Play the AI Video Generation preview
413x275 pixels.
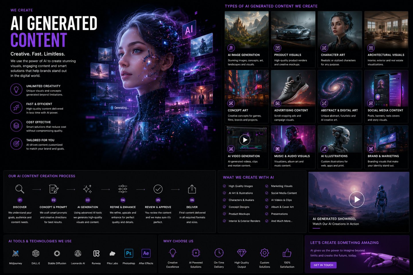[245, 140]
